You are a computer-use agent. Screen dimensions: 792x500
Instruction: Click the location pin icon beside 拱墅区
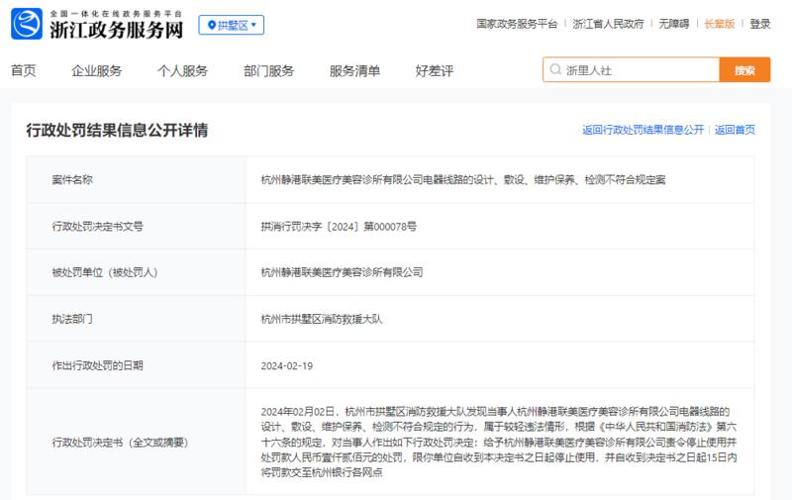212,26
